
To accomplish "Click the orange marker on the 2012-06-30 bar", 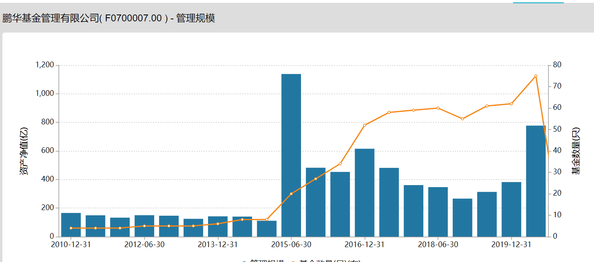I will 144,226.
